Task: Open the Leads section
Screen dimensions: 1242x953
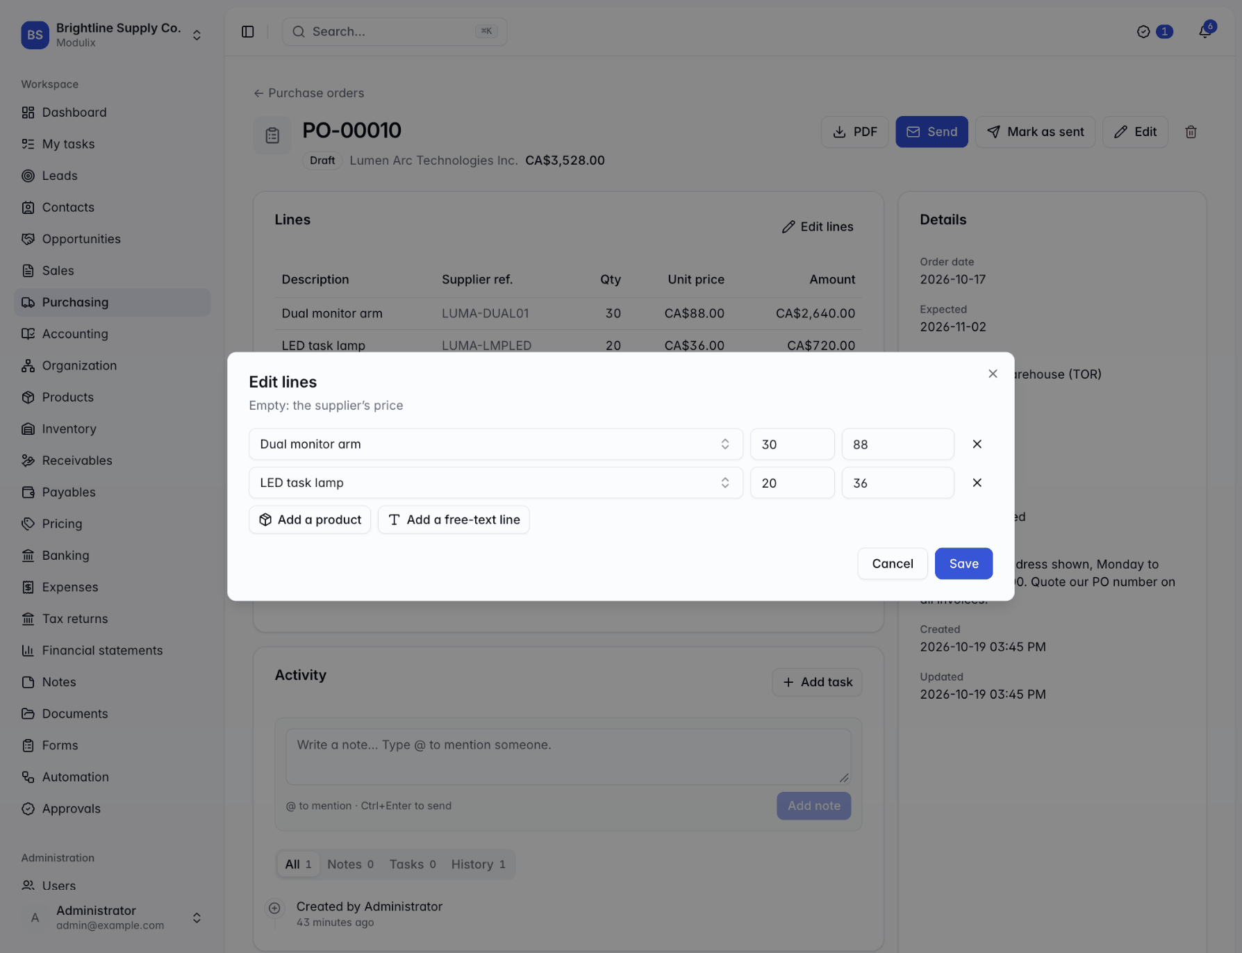Action: click(x=112, y=176)
